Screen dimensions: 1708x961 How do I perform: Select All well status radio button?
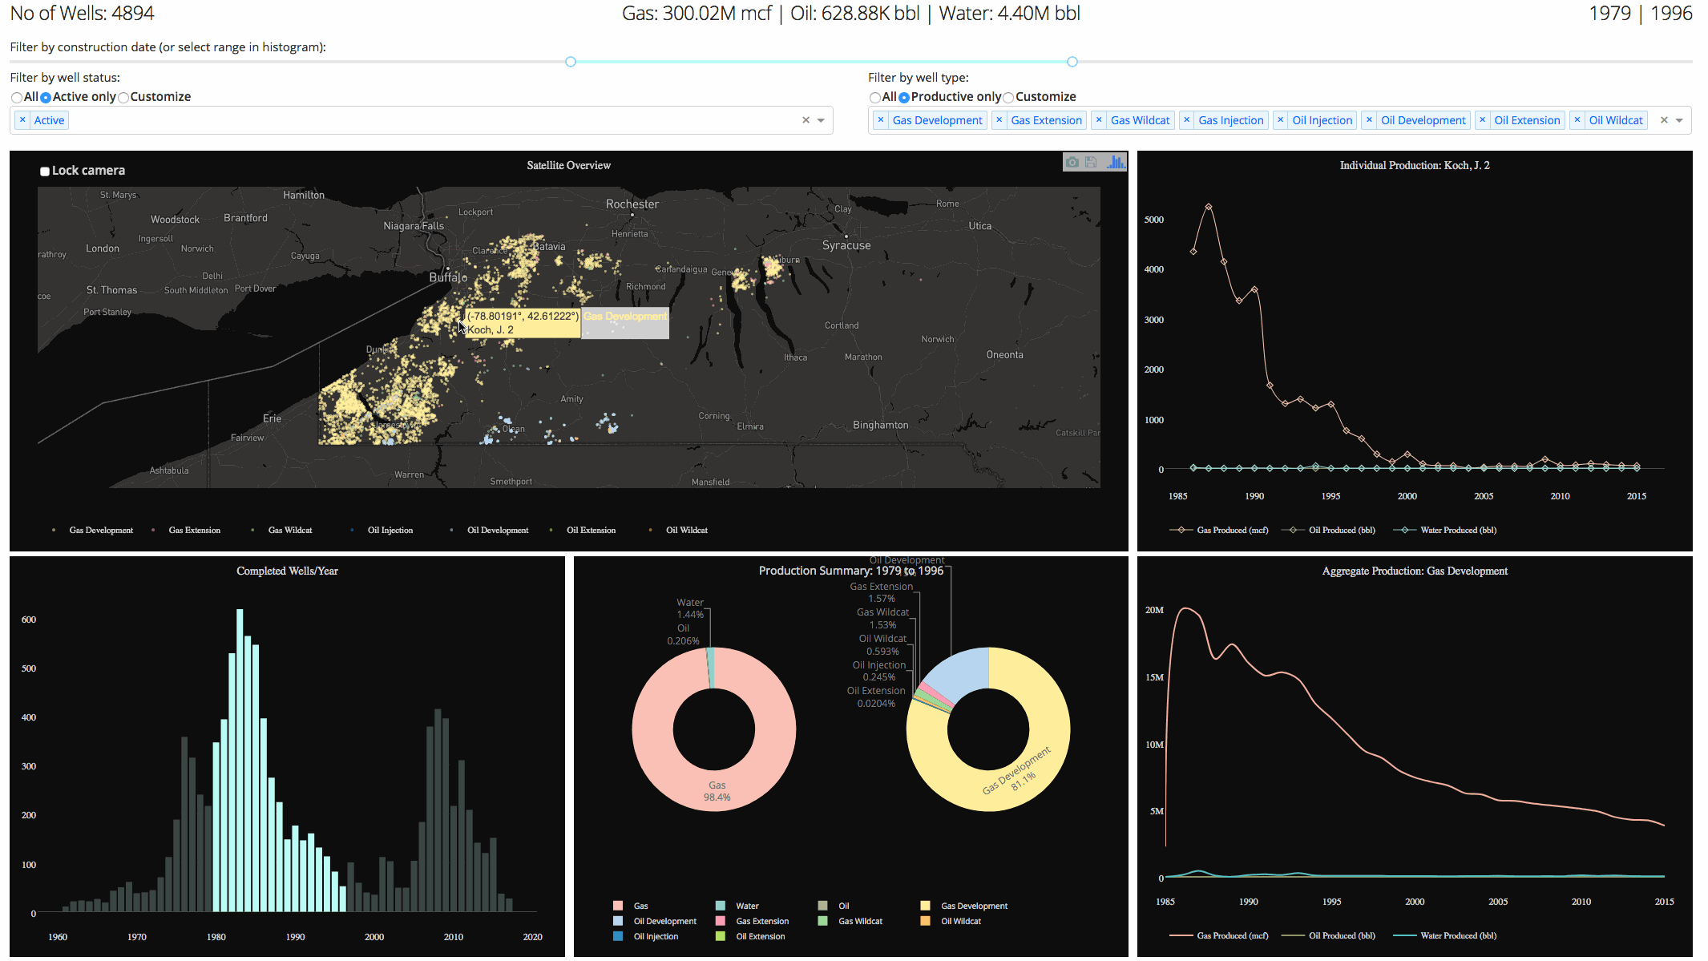[x=17, y=97]
